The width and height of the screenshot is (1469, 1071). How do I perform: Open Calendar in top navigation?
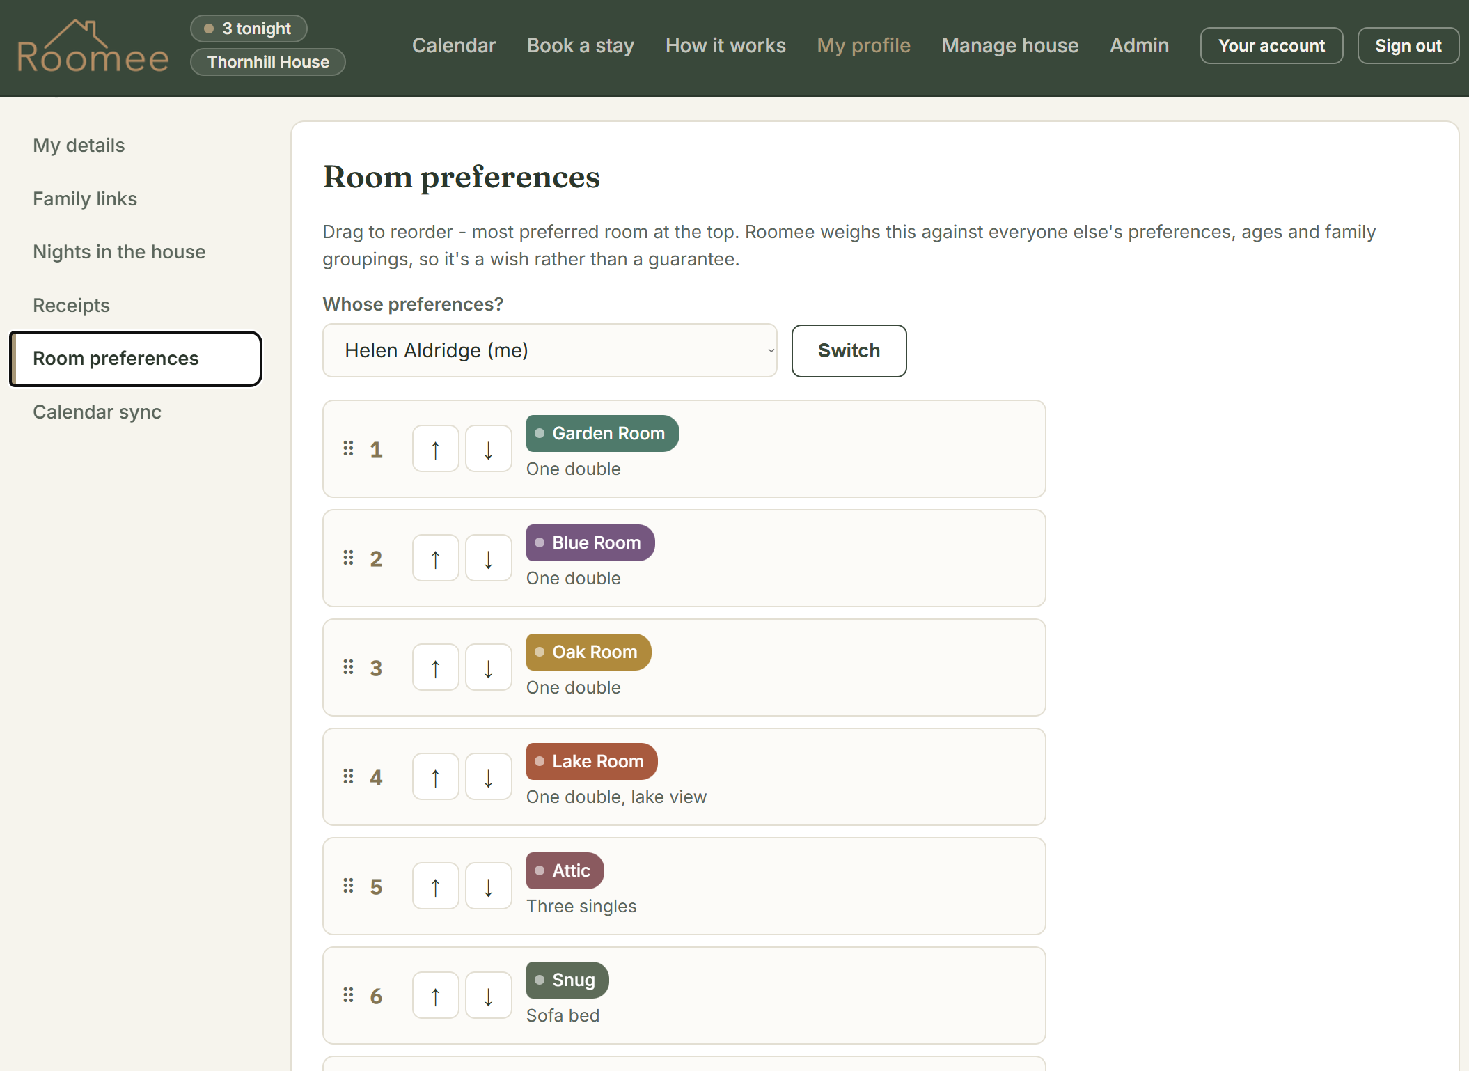point(454,45)
